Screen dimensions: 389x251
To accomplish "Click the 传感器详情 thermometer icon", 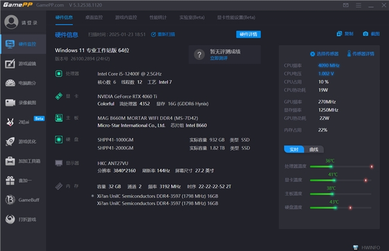I will pyautogui.click(x=349, y=54).
